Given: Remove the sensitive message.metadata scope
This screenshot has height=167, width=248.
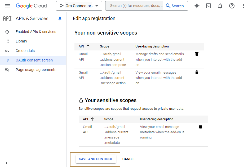Looking at the screenshot, I should [201, 127].
